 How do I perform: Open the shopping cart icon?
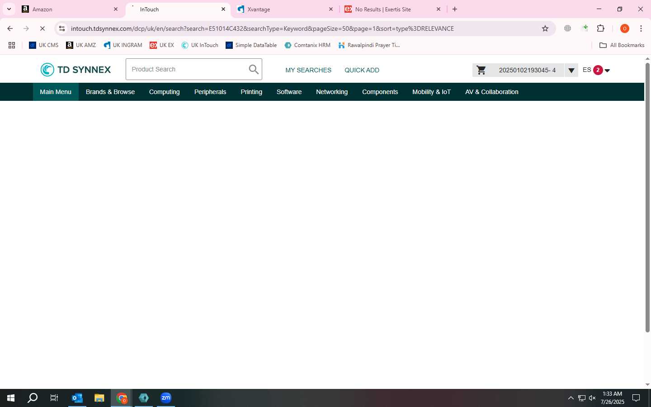click(481, 70)
